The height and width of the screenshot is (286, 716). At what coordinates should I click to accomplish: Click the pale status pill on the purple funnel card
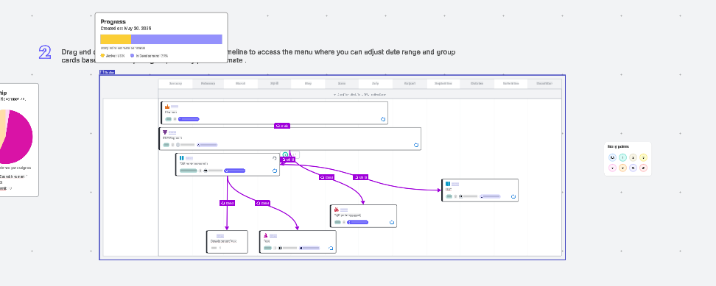pos(207,145)
